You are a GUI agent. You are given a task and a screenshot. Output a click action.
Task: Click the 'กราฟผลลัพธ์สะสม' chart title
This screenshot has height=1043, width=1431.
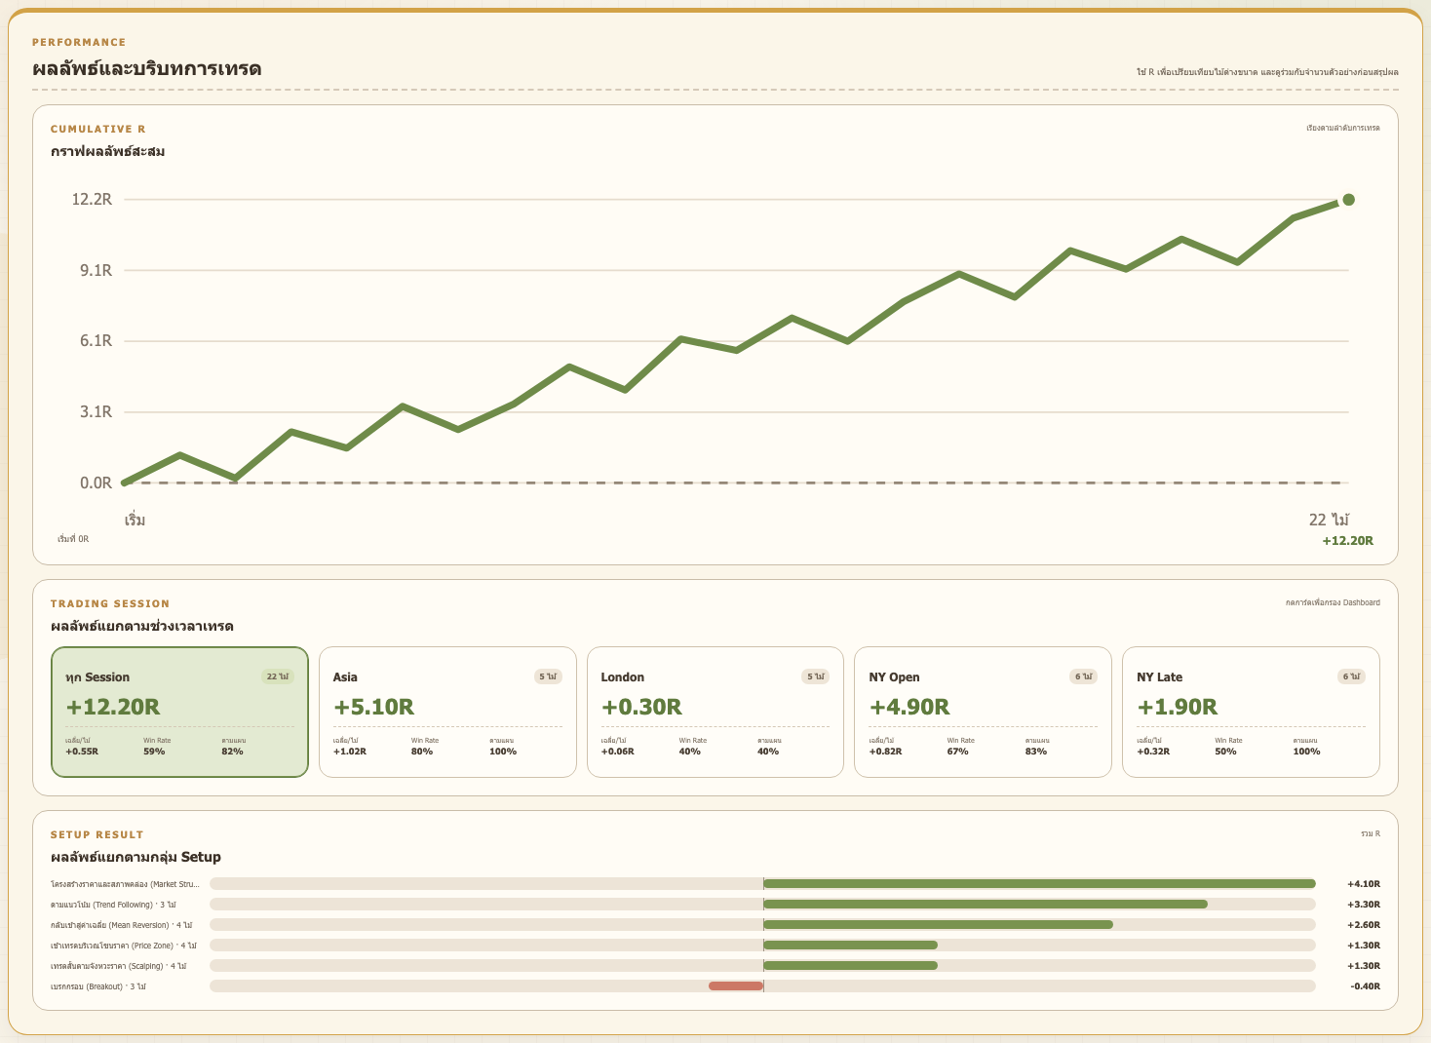click(108, 151)
